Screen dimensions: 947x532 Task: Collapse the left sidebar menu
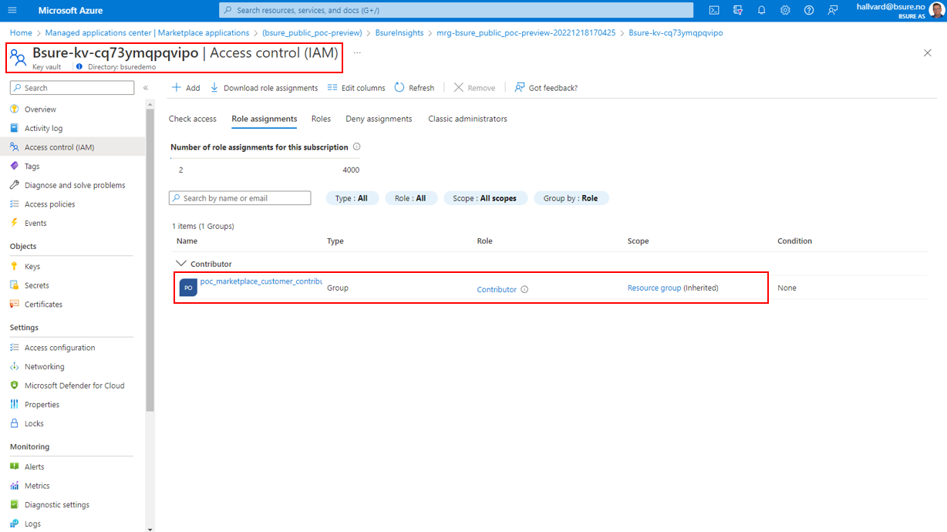click(146, 88)
